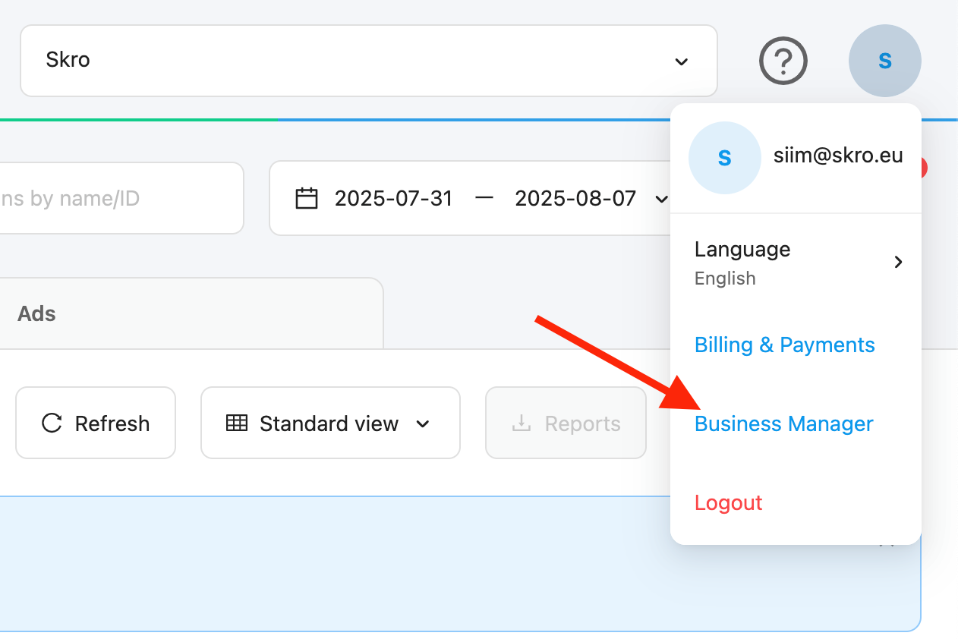Open Billing & Payments

point(785,345)
